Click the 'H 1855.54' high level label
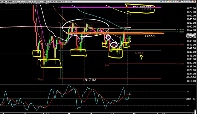This screenshot has height=114, width=197. pyautogui.click(x=181, y=32)
